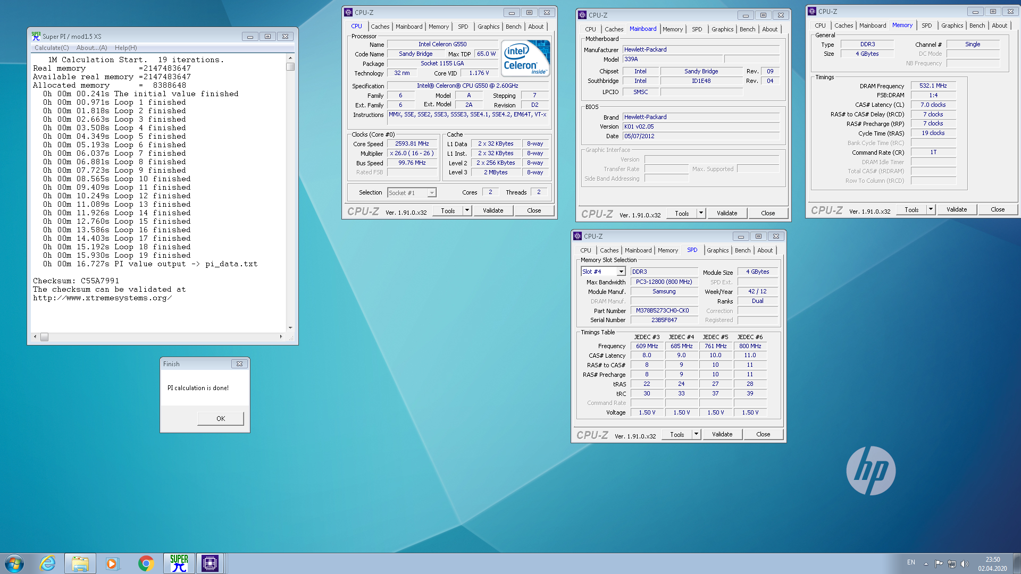This screenshot has height=574, width=1021.
Task: Click Validate in SPD window
Action: (722, 434)
